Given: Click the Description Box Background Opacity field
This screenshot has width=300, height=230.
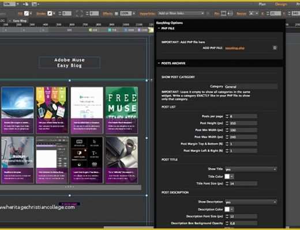Looking at the screenshot, I should click(243, 223).
